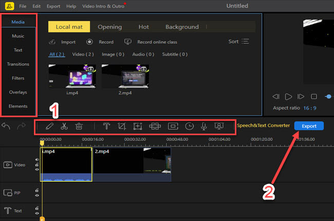Adjust the preview volume slider handle

pos(329,97)
